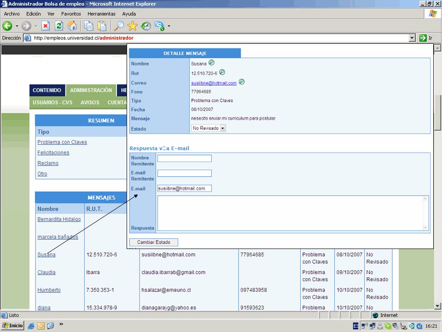Open the Reclamo summary link

[x=48, y=163]
